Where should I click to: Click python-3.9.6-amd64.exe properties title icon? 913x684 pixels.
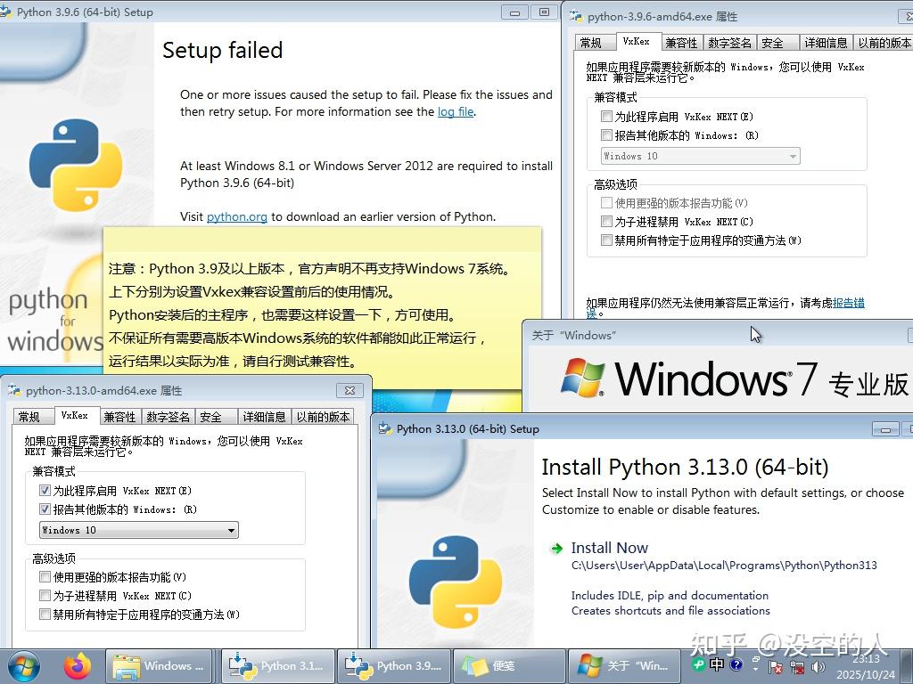[576, 16]
